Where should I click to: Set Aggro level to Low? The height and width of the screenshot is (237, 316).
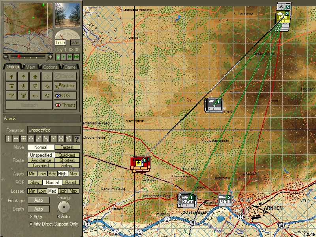(42, 174)
